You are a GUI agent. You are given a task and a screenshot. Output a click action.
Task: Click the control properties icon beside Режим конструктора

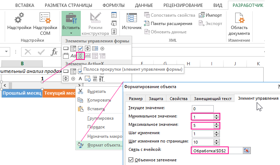(114, 15)
